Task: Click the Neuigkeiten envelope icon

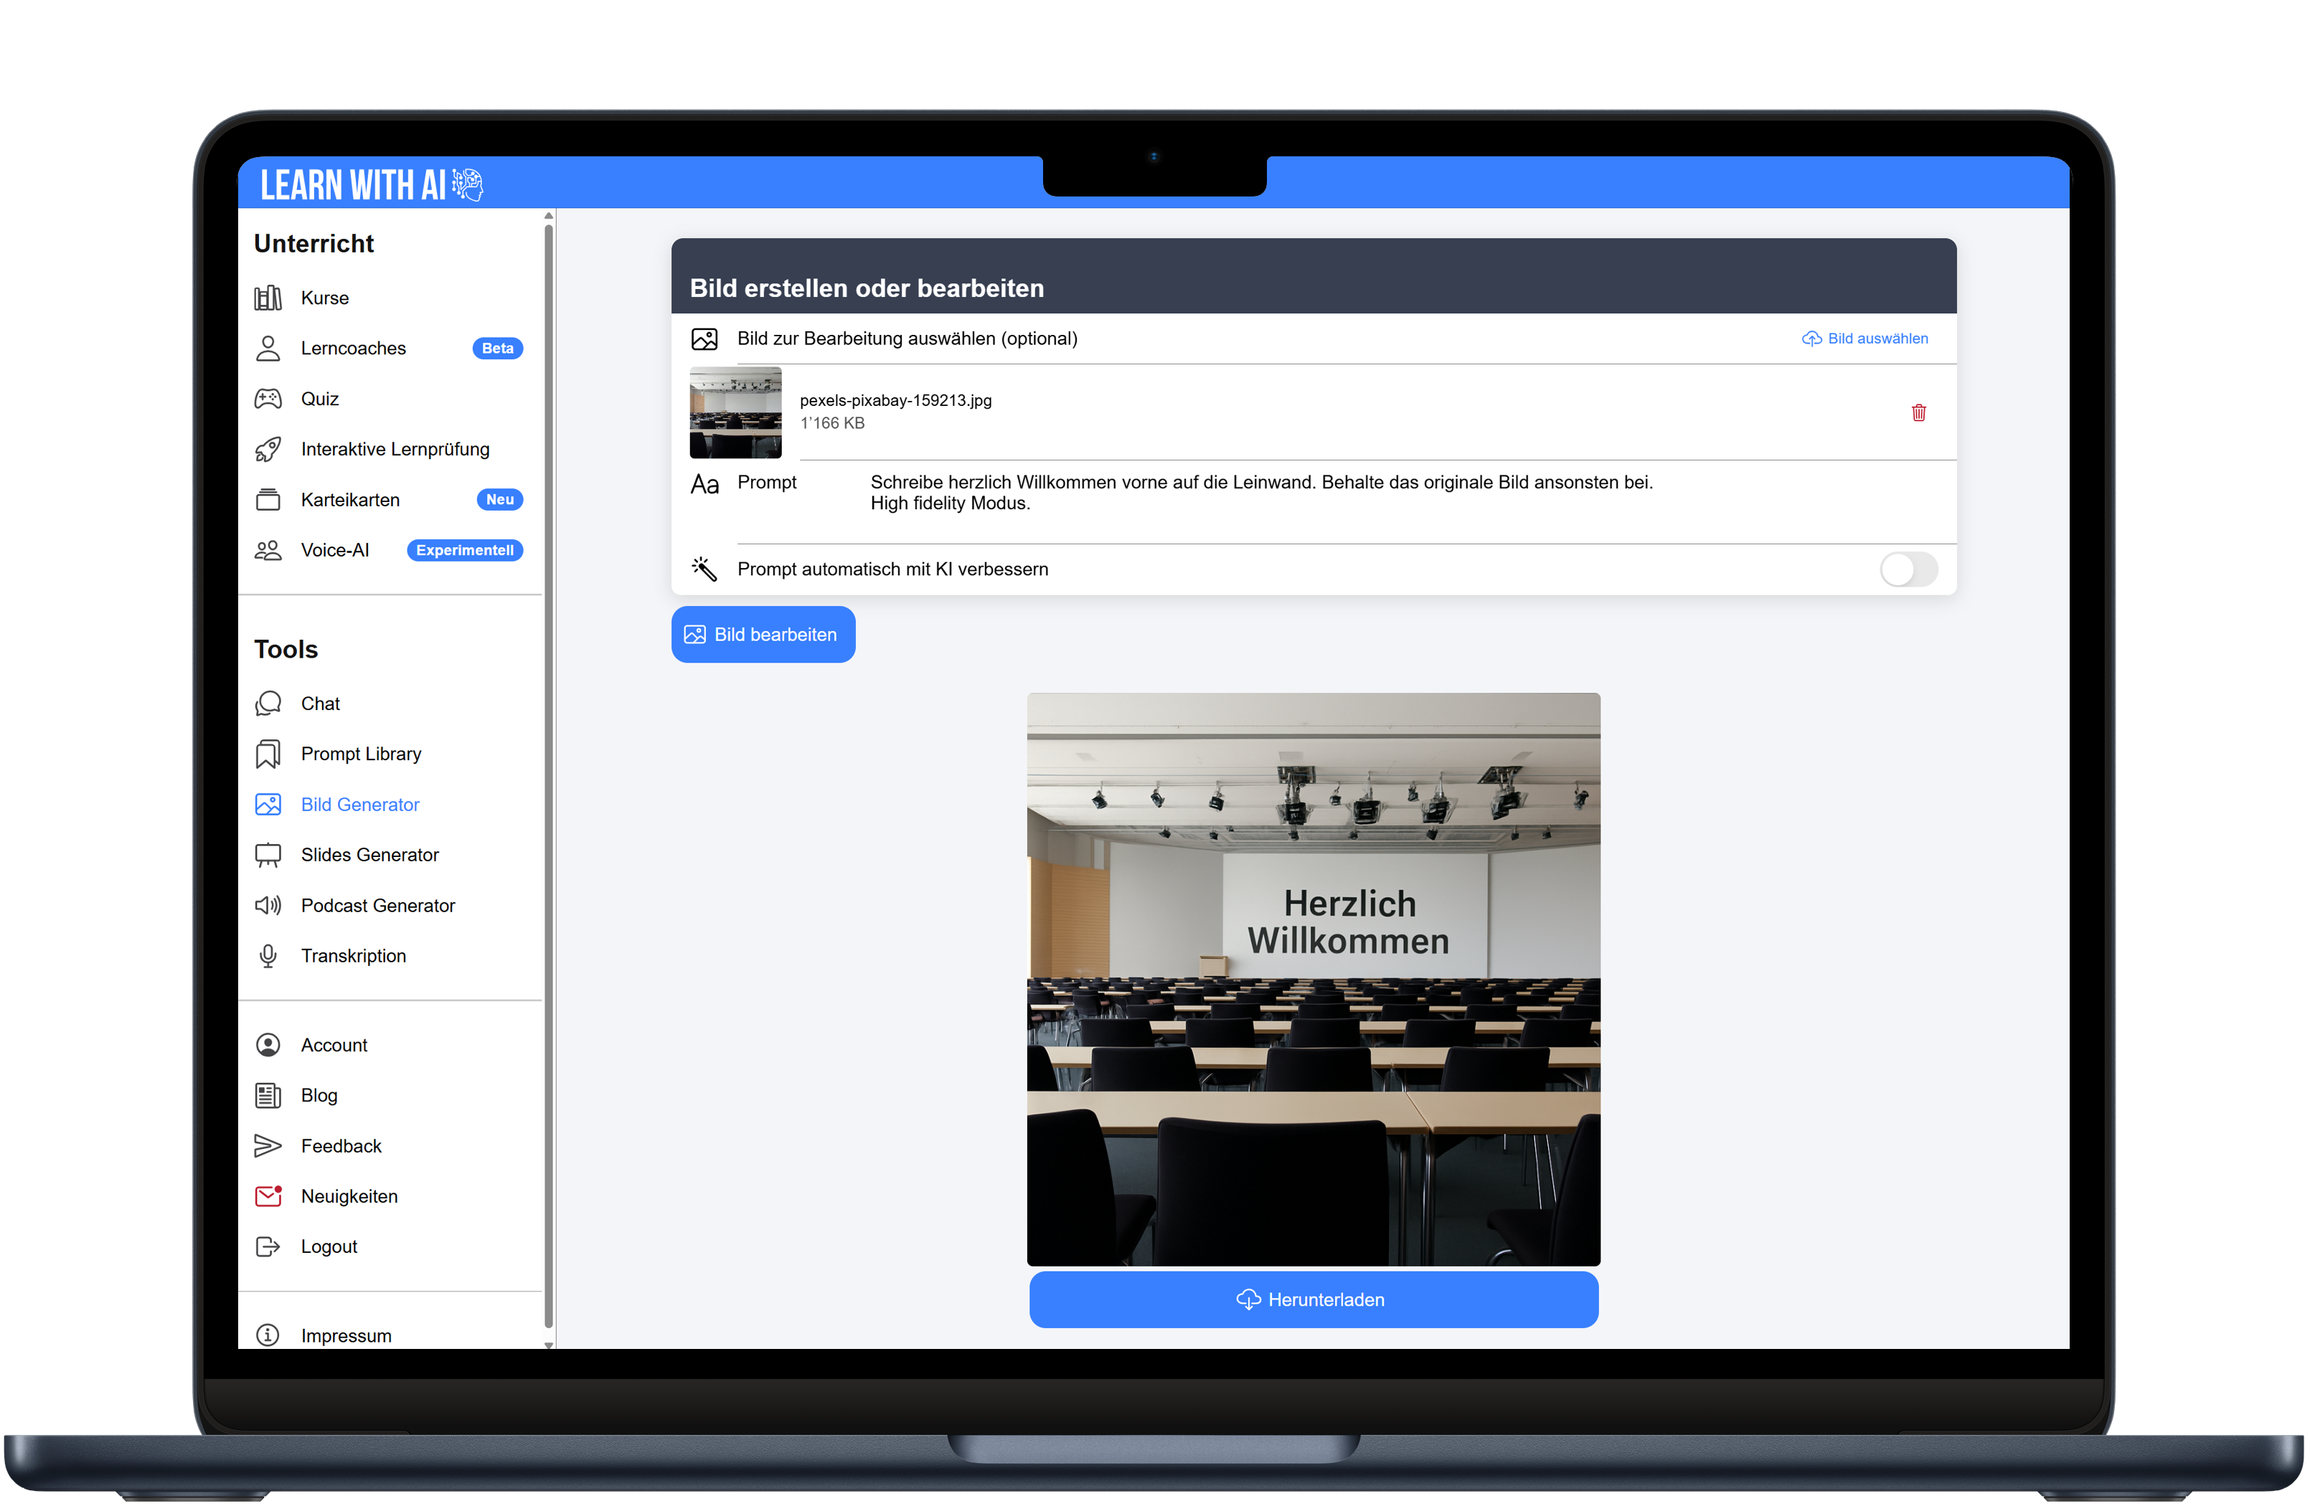Action: click(268, 1195)
